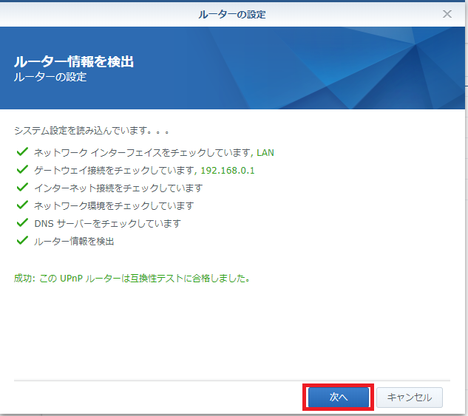
Task: Click the インターネット接続をチェックしています line
Action: [x=118, y=188]
